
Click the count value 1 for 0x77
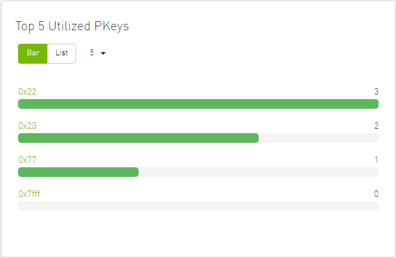pyautogui.click(x=376, y=160)
